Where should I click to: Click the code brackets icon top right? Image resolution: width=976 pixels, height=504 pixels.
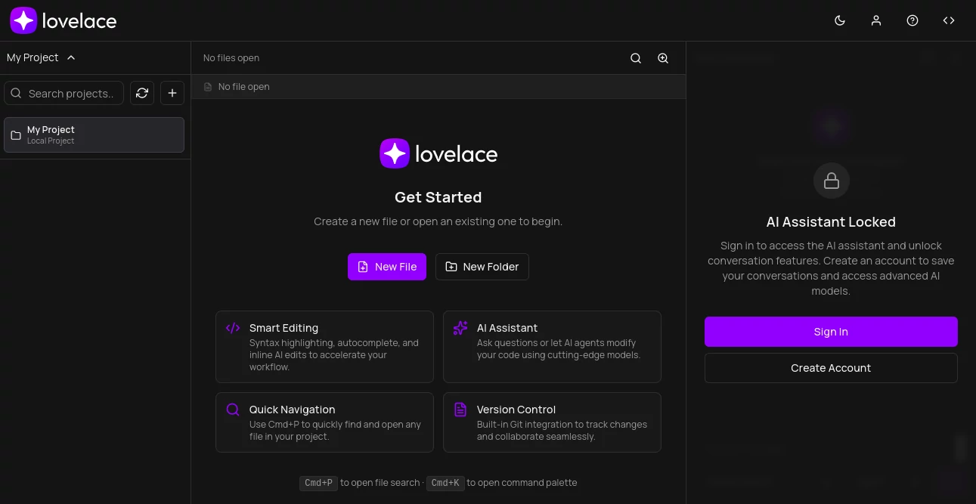(949, 20)
